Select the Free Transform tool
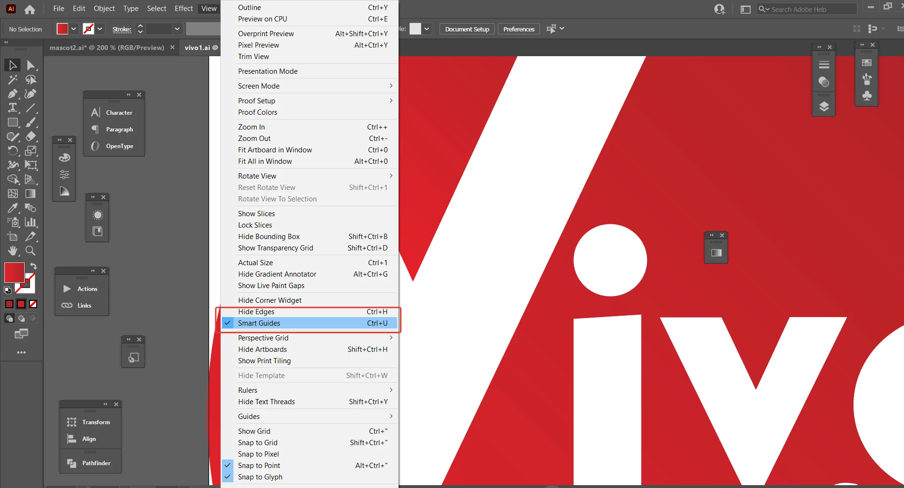Screen dimensions: 904x488 point(31,165)
